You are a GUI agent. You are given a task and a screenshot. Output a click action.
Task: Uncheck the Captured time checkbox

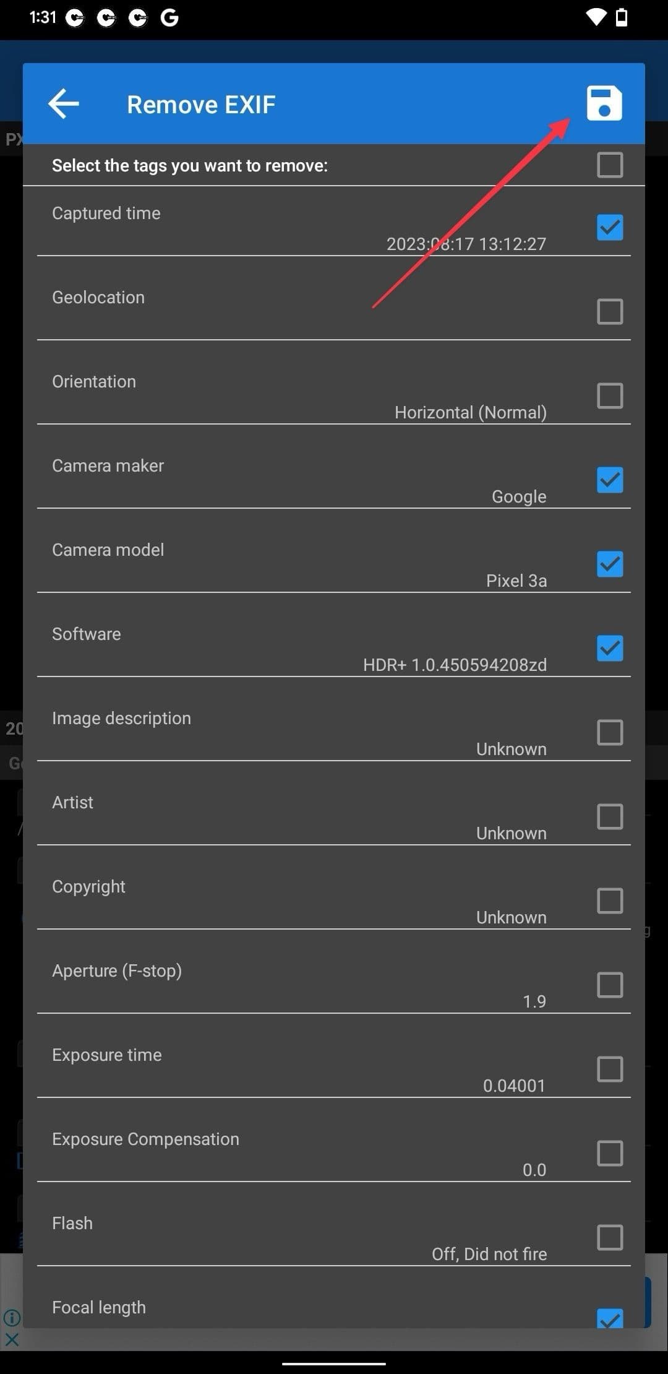pos(609,227)
